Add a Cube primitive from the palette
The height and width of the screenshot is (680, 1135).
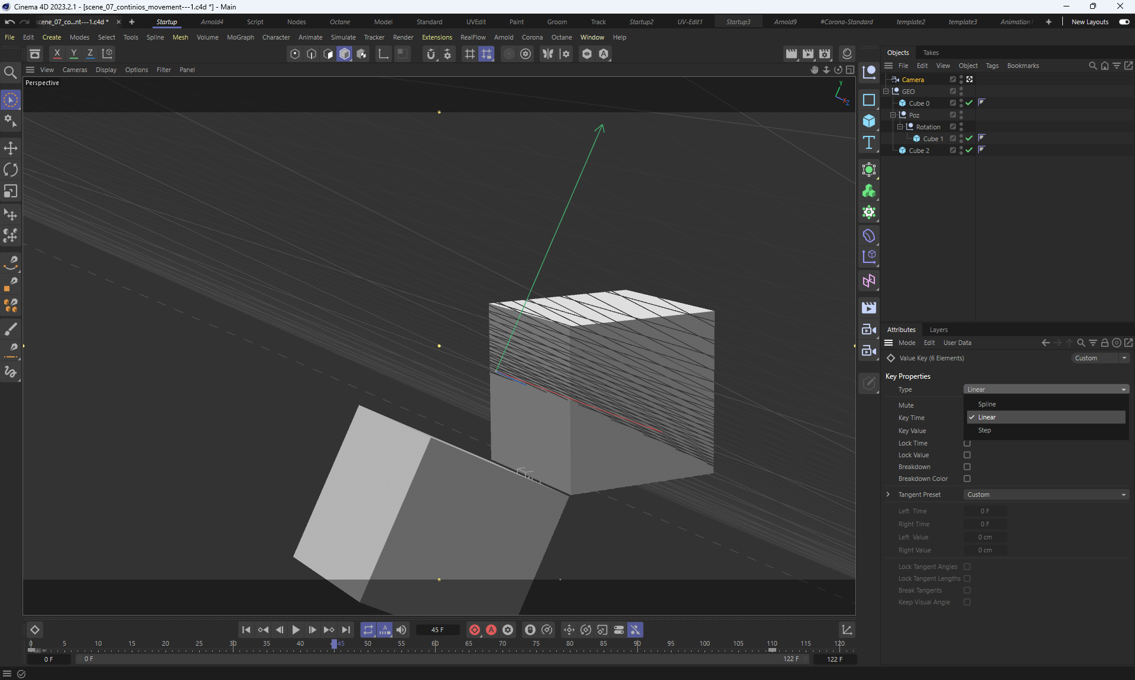868,121
